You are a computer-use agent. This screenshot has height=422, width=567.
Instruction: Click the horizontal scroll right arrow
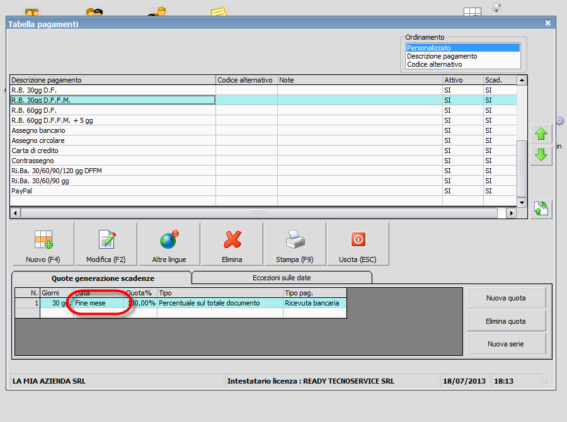coord(511,213)
